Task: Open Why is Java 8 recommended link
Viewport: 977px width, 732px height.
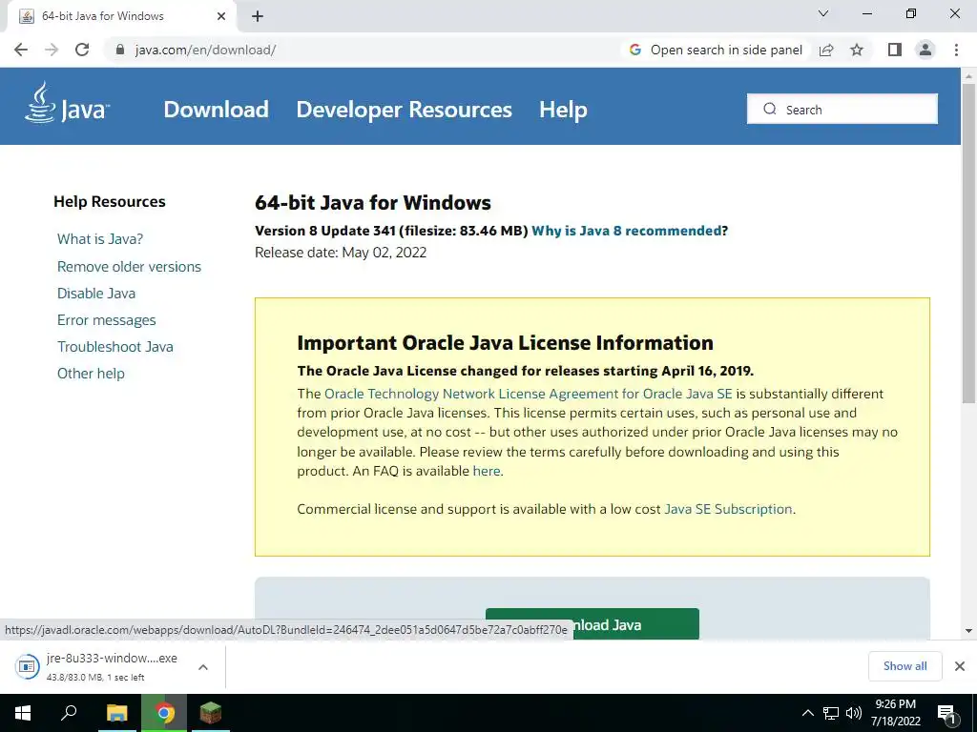Action: pos(626,231)
